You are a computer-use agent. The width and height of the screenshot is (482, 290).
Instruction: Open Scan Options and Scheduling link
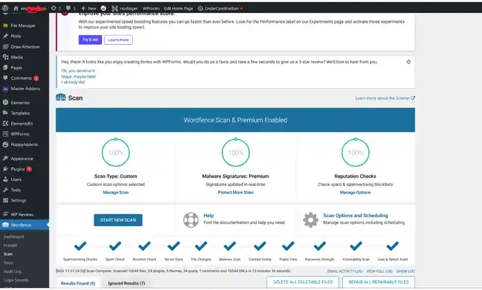click(356, 216)
